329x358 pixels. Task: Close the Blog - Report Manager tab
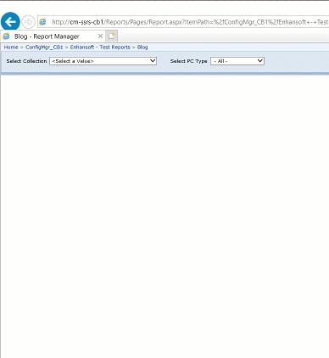[100, 36]
